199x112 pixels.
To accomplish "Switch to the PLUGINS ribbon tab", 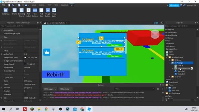I will point(64,5).
